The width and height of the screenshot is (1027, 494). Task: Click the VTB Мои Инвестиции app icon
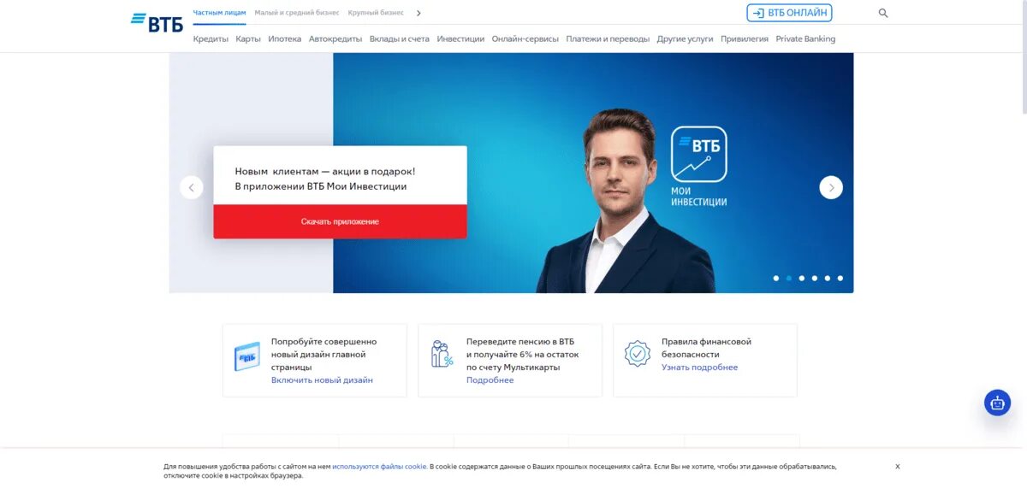tap(698, 155)
